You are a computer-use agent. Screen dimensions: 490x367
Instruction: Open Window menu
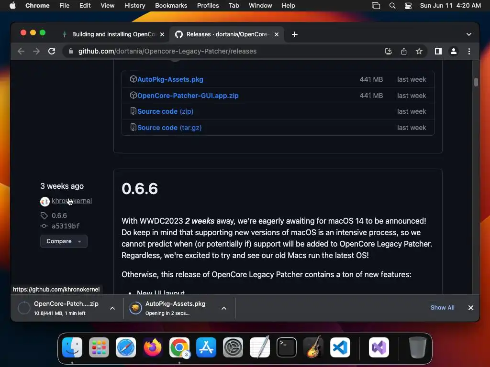(260, 6)
